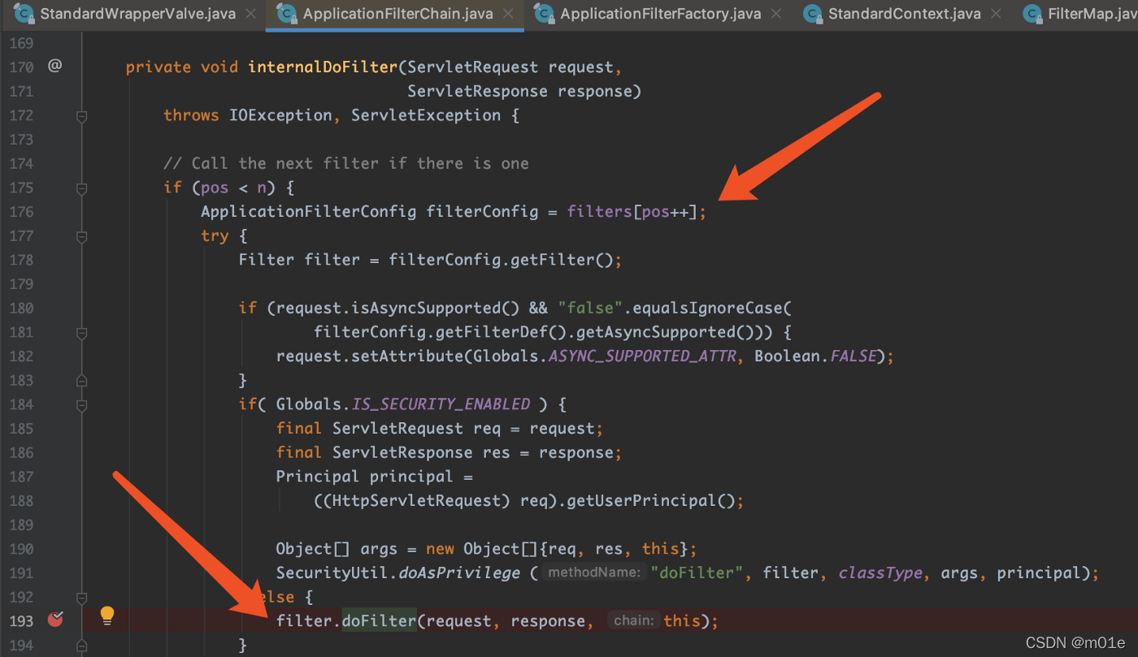Image resolution: width=1138 pixels, height=657 pixels.
Task: Switch to the StandardContext.java tab
Action: click(904, 14)
